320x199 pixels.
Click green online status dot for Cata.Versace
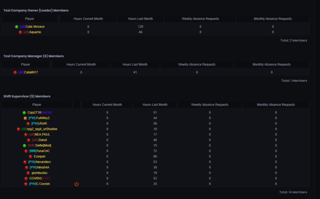click(x=17, y=27)
